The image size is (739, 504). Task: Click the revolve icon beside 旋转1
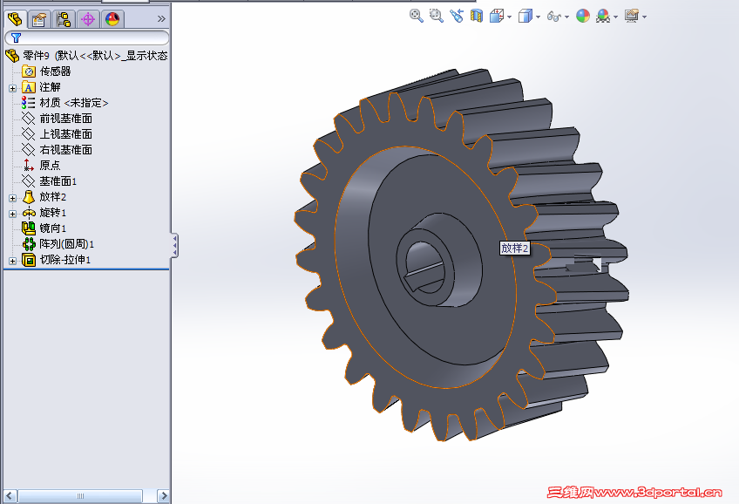pos(29,213)
